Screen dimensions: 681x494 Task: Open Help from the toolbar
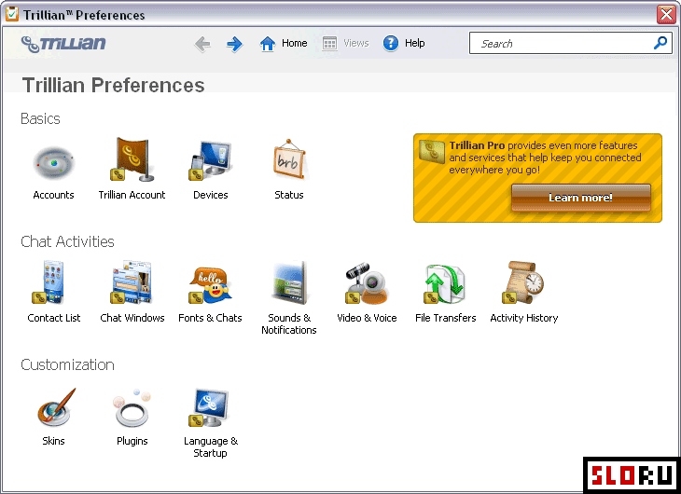404,44
